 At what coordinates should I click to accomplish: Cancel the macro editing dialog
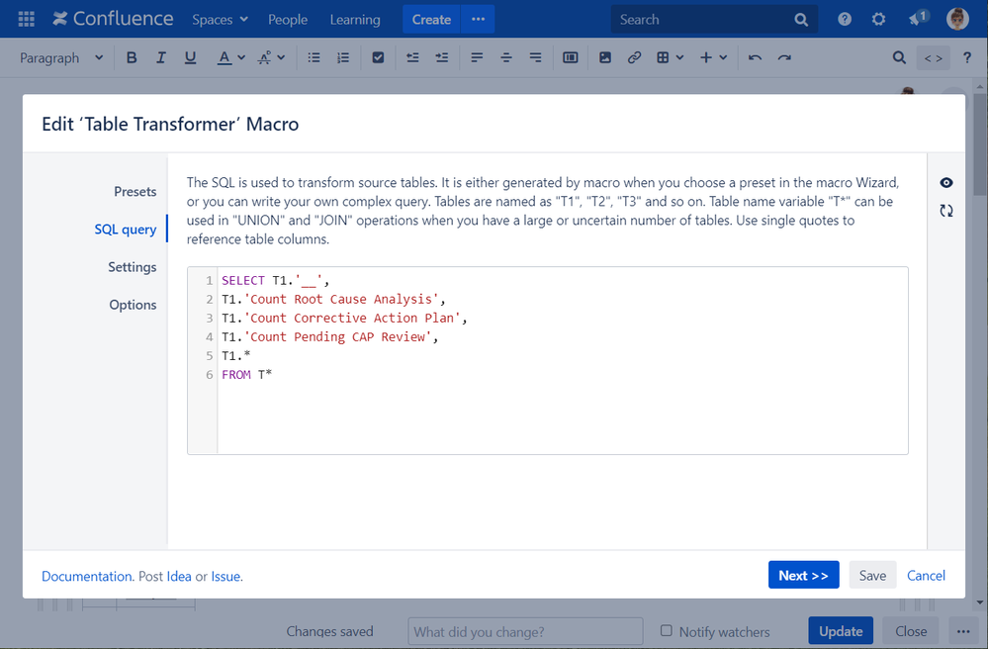tap(926, 575)
